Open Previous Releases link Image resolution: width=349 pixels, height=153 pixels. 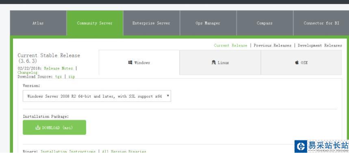(273, 45)
